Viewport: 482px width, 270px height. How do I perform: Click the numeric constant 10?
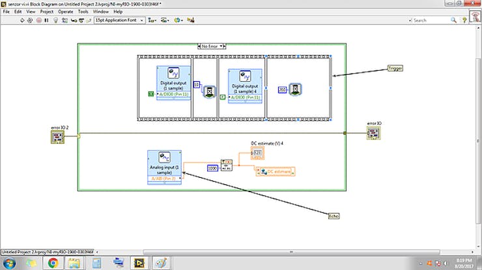point(197,84)
